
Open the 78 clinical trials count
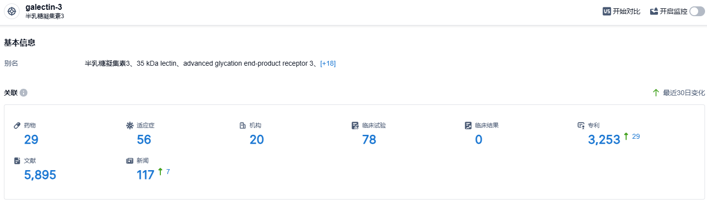(369, 140)
